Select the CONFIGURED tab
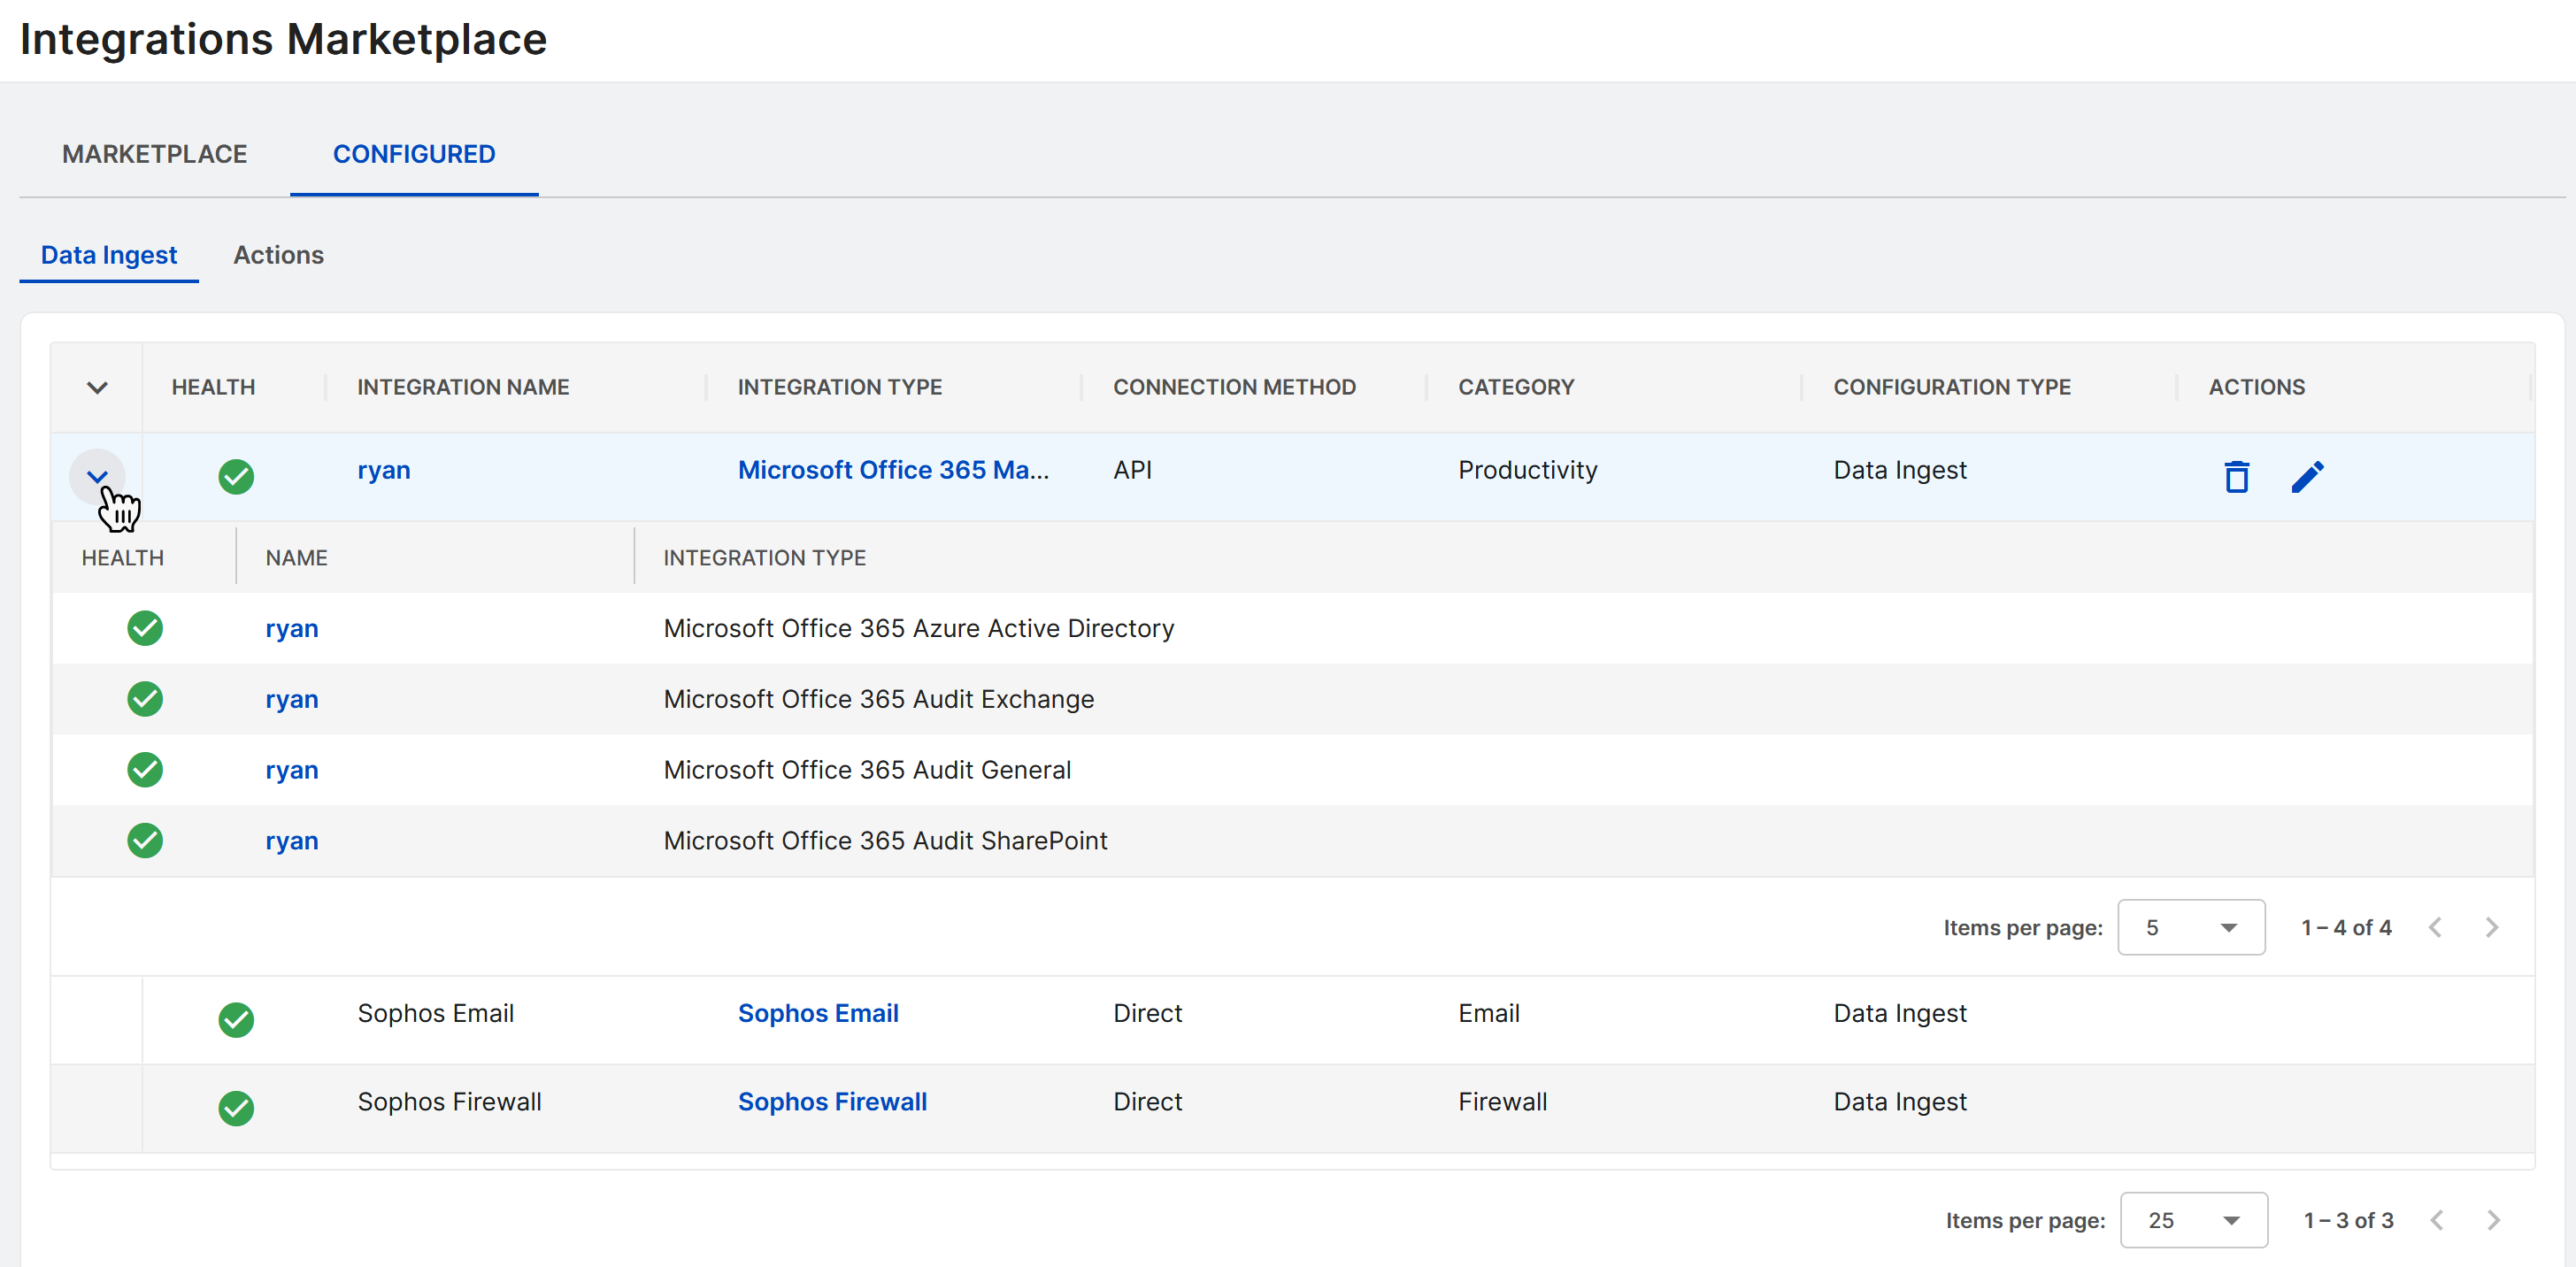This screenshot has height=1267, width=2576. [414, 154]
